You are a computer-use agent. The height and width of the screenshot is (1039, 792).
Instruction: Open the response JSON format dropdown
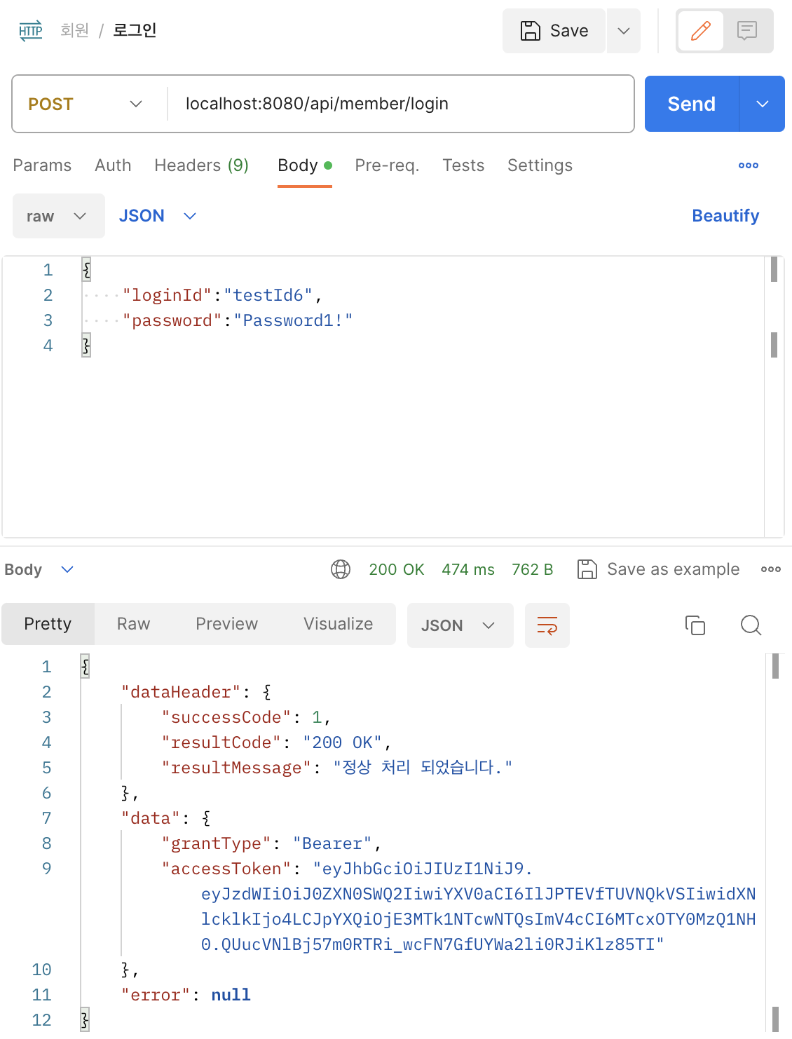pos(460,625)
